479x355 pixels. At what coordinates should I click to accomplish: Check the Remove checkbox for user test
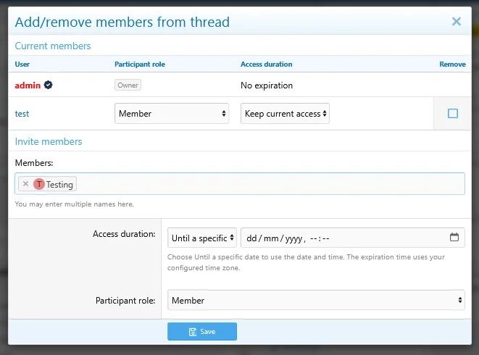tap(453, 113)
